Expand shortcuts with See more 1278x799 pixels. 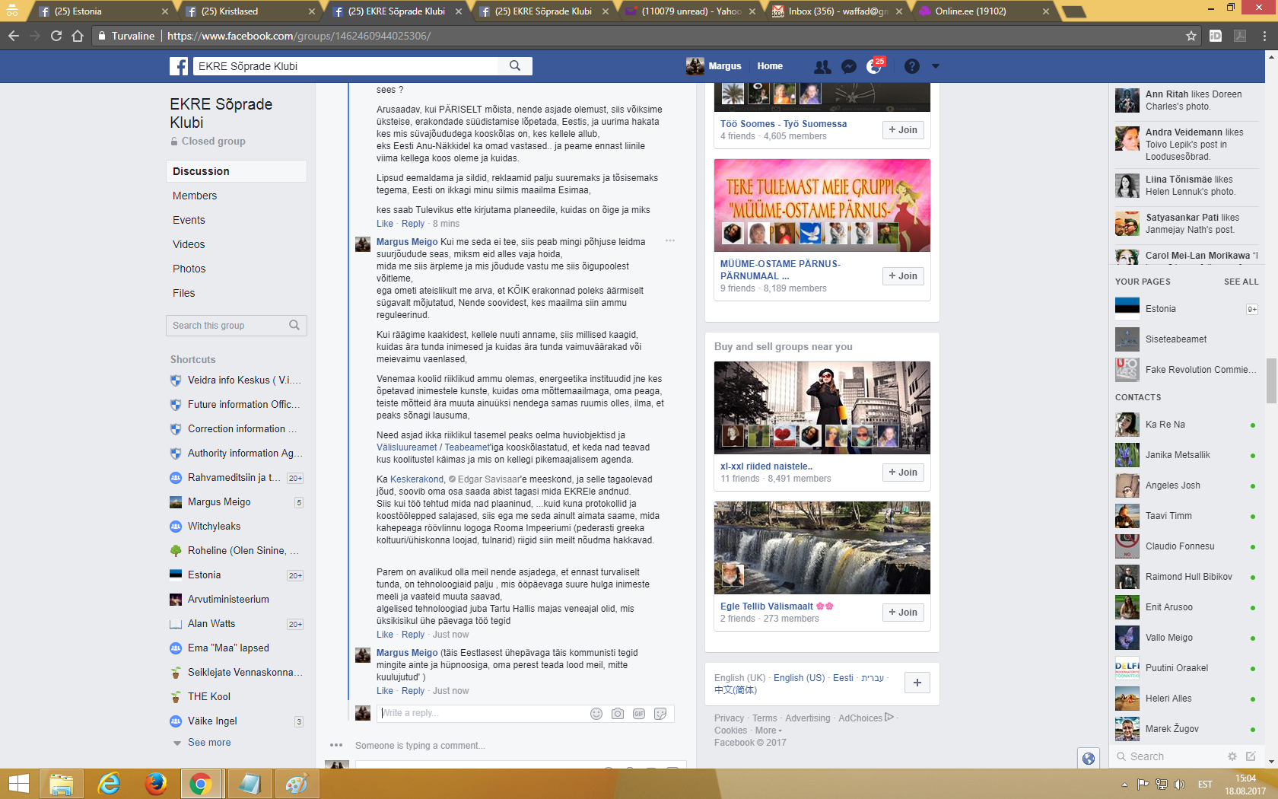click(x=209, y=743)
